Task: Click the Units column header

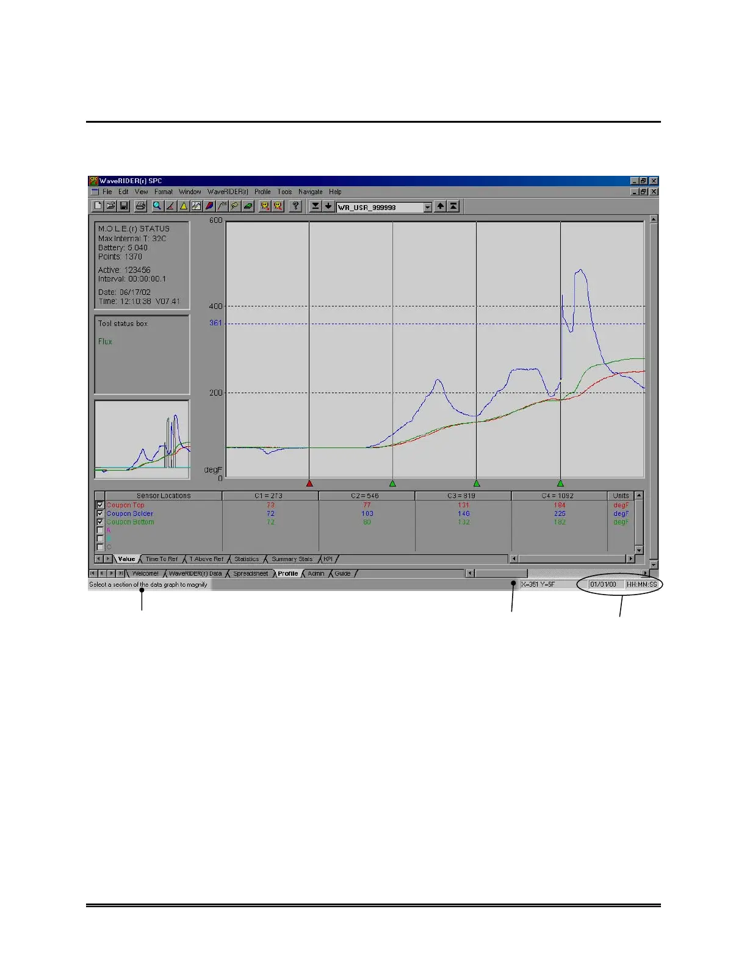Action: pos(621,496)
